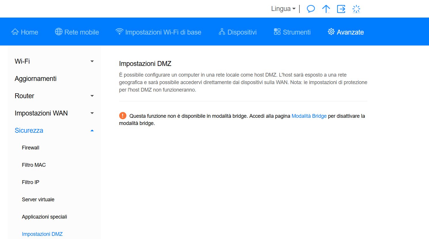Click the Sicurezza sidebar label

[29, 130]
